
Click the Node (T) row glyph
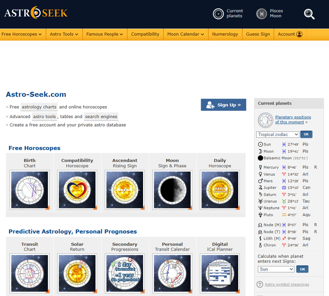point(260,232)
